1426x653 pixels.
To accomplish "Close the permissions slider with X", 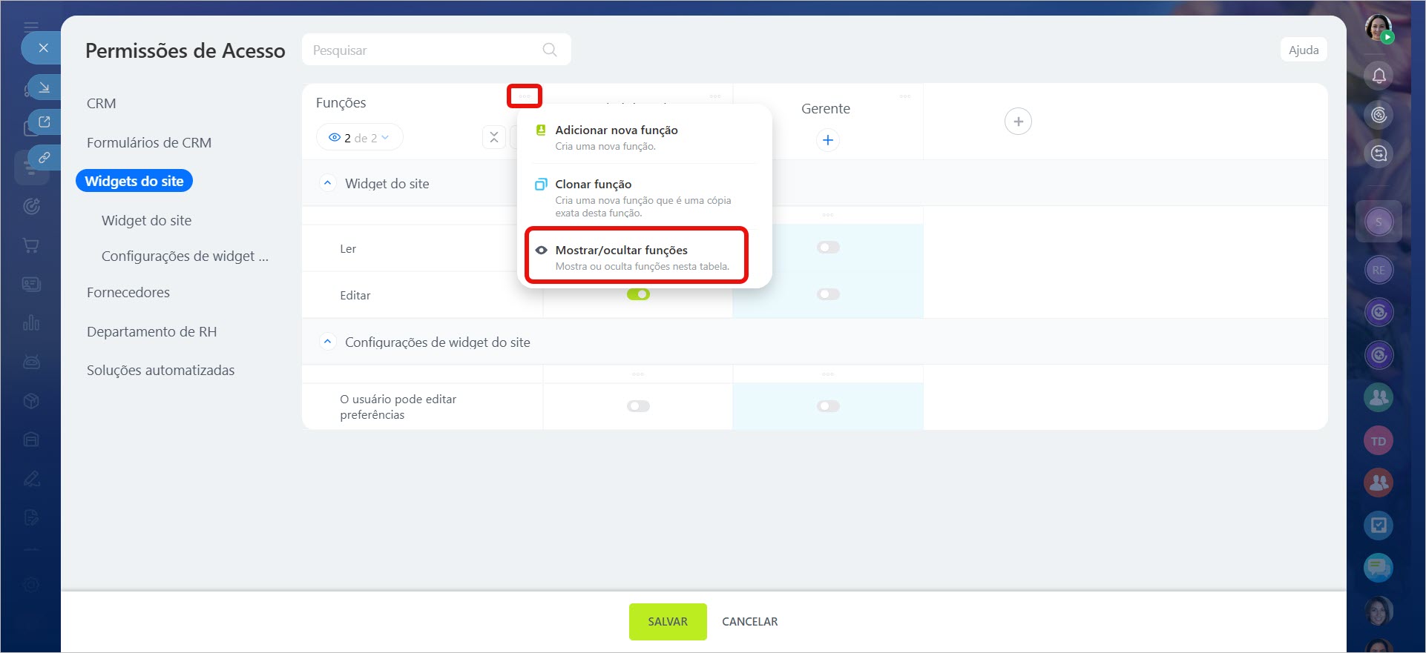I will [x=43, y=48].
